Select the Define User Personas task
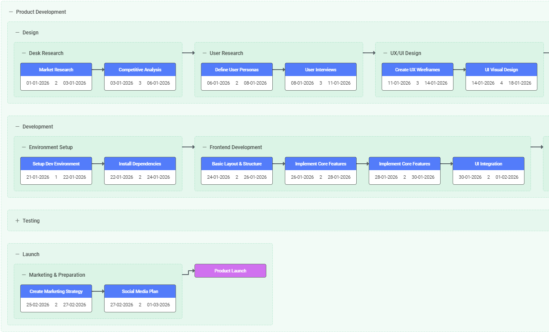 pos(237,70)
